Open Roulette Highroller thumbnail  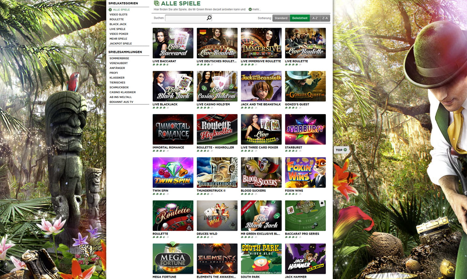point(217,129)
